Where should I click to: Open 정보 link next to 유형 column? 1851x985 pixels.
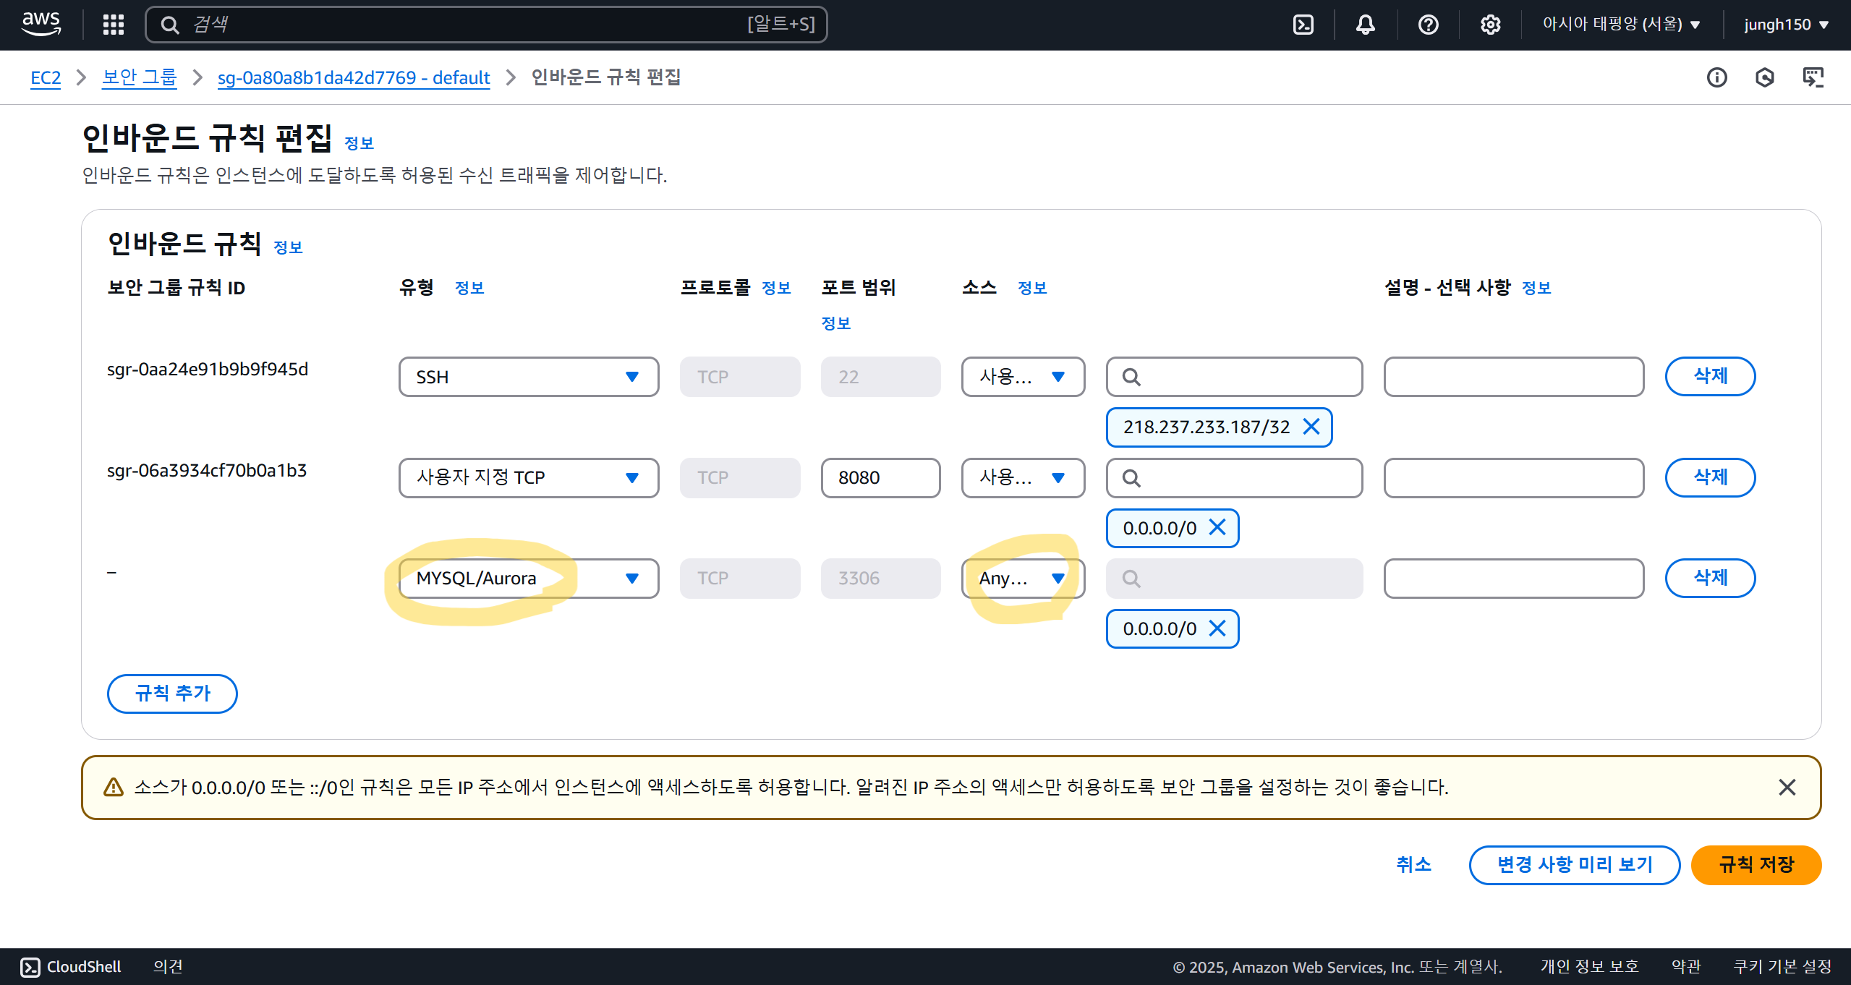pos(469,288)
